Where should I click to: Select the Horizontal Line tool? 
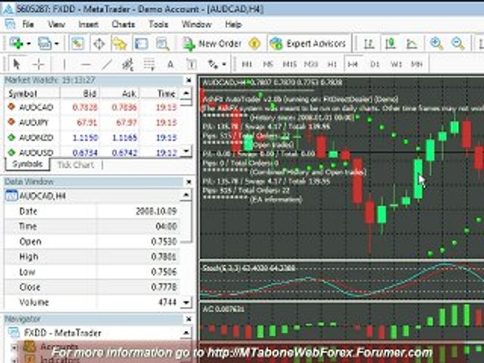tap(86, 64)
